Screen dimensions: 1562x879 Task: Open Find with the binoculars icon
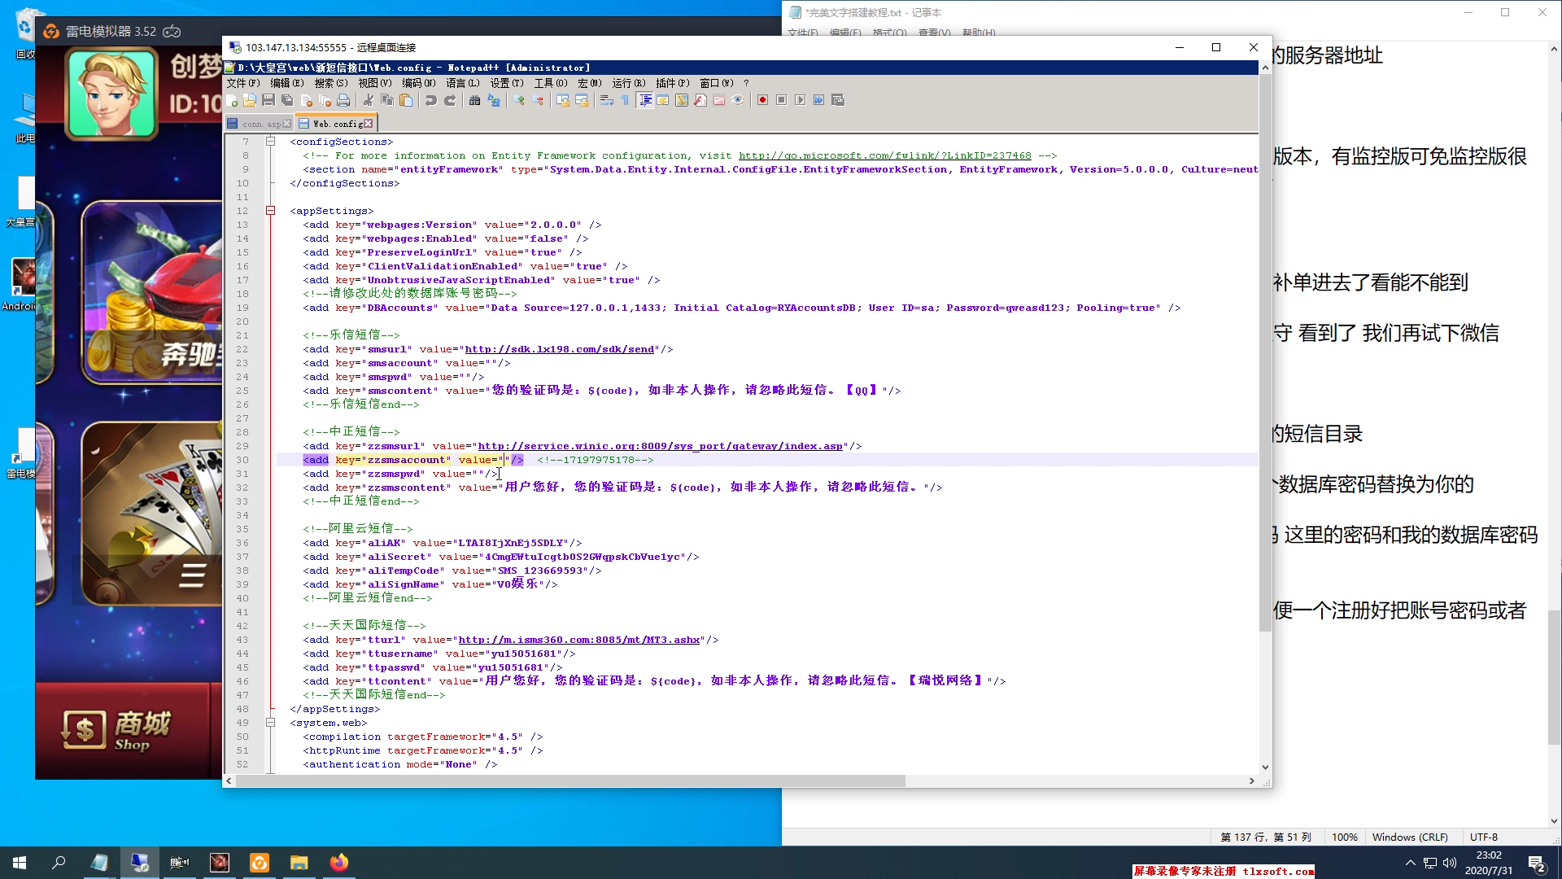(474, 100)
